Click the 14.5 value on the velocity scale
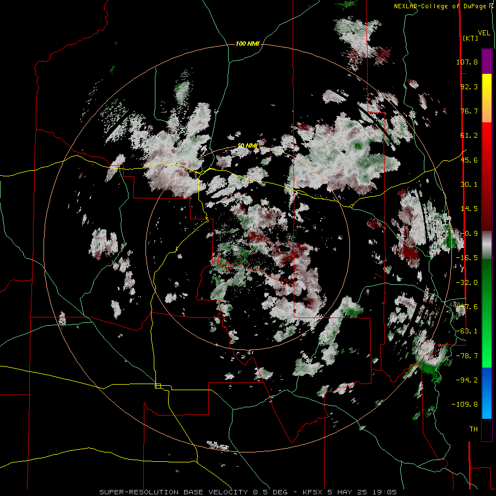Viewport: 496px width, 496px height. tap(469, 209)
